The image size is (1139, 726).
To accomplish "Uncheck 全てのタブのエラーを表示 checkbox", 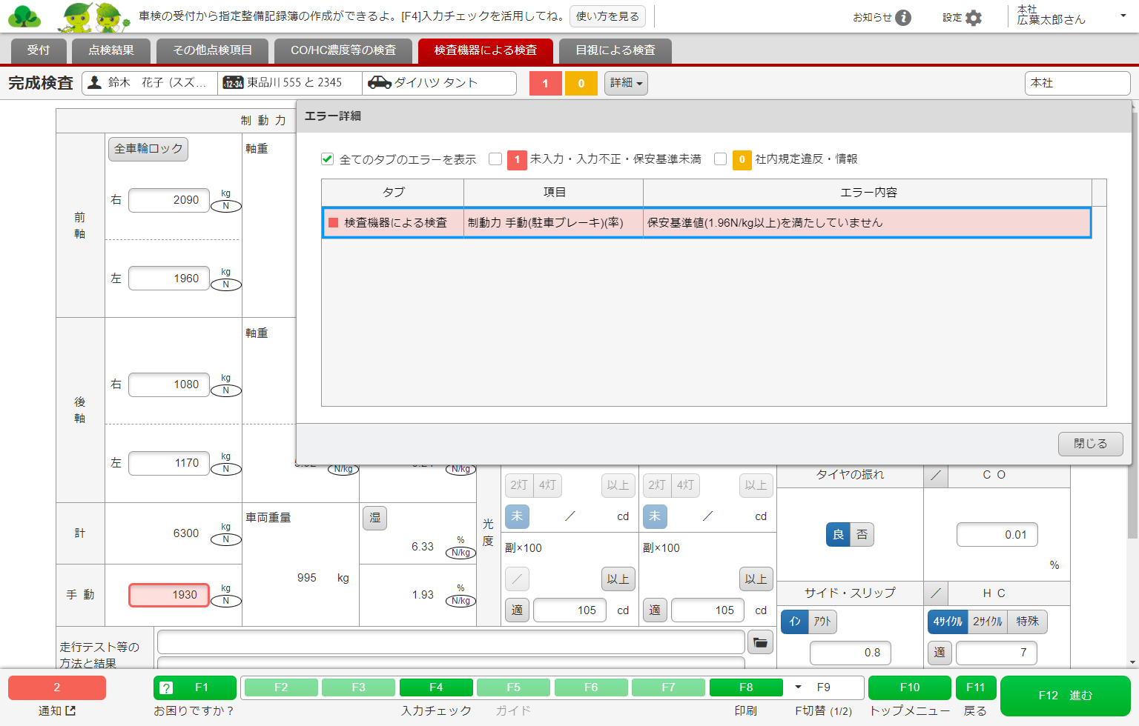I will 327,158.
